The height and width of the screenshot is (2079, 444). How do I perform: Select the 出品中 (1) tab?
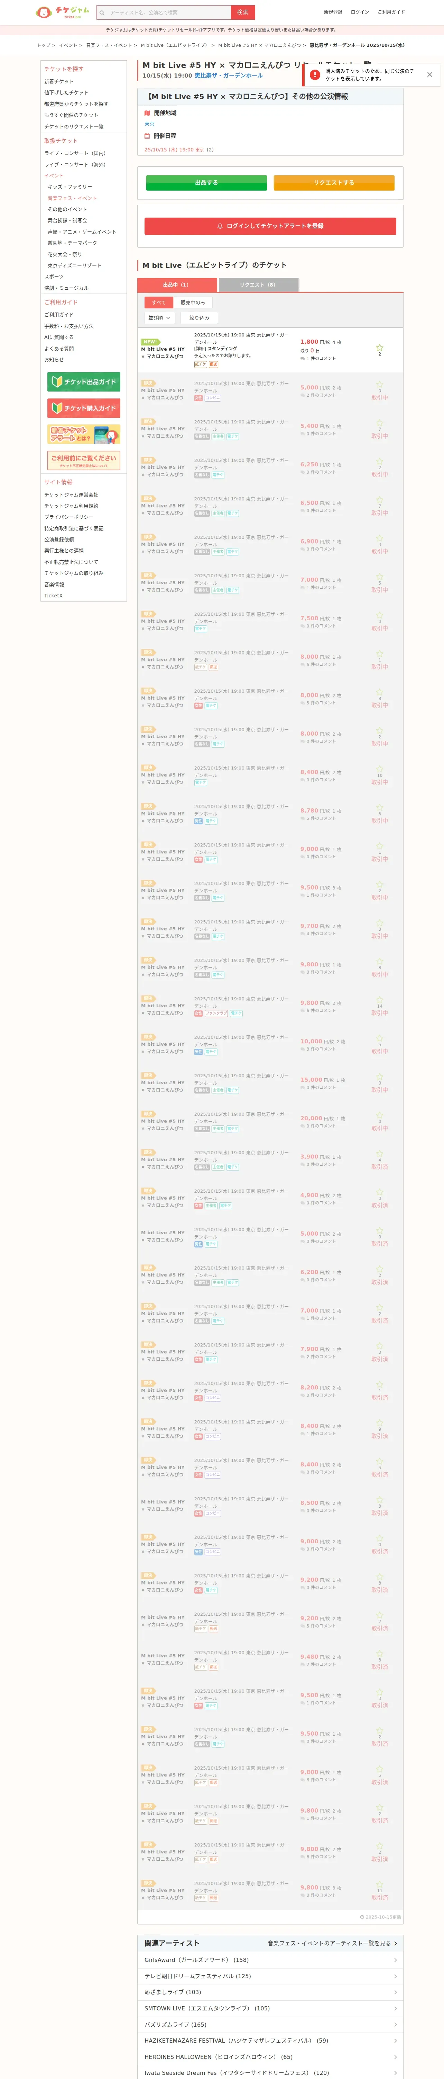[x=176, y=285]
